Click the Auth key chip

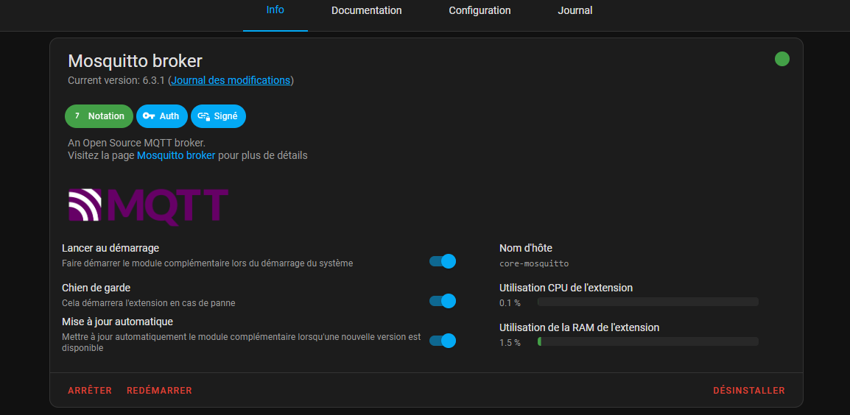[161, 116]
